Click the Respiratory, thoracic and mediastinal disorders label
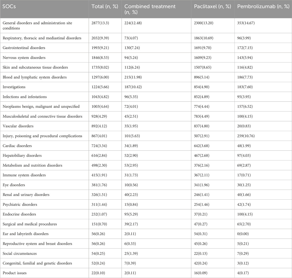This screenshot has width=292, height=278. pyautogui.click(x=42, y=38)
